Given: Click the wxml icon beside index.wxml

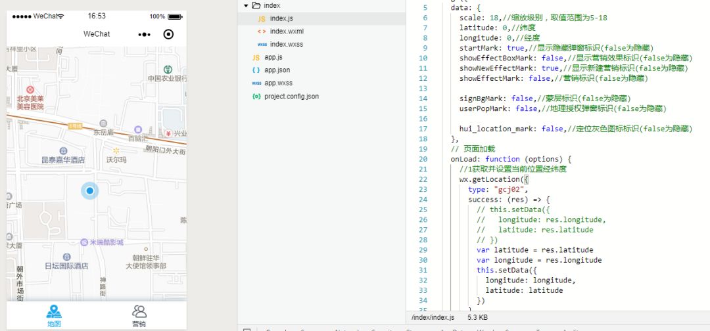Looking at the screenshot, I should point(262,32).
